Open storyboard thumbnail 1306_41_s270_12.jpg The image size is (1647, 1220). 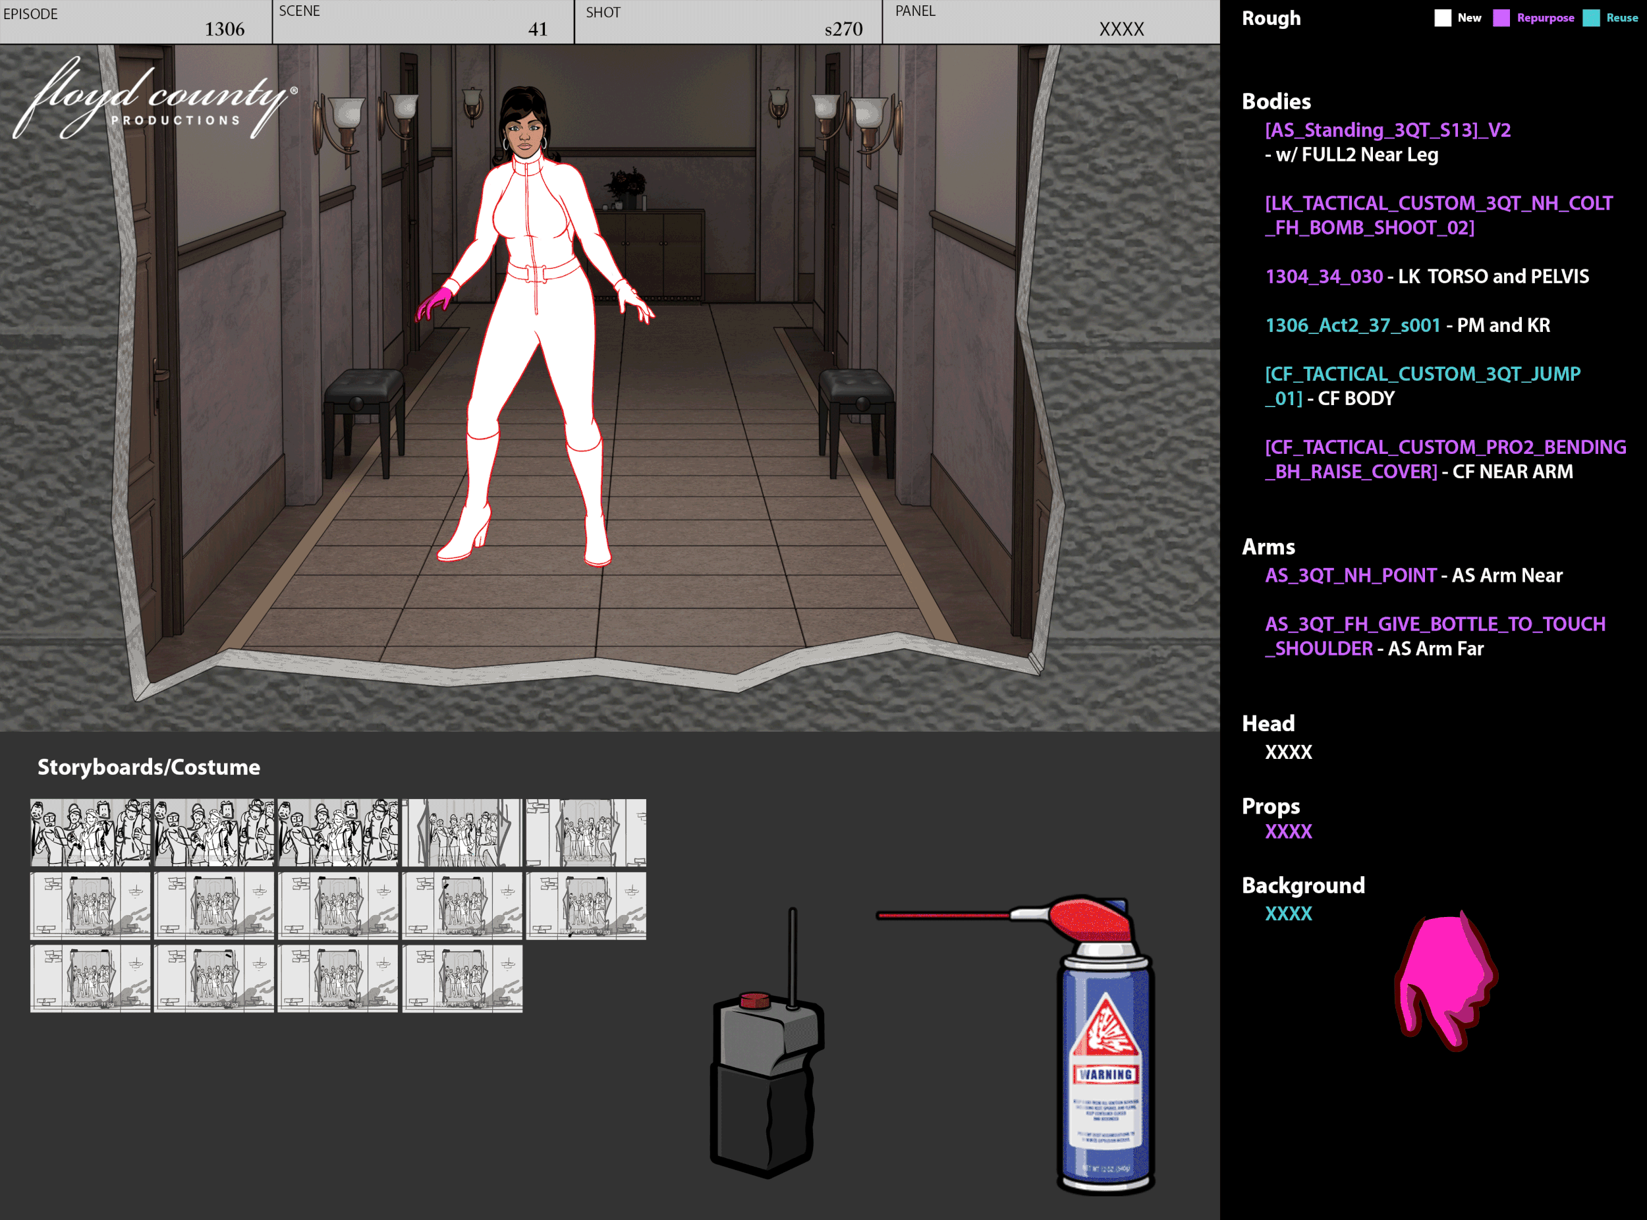214,978
